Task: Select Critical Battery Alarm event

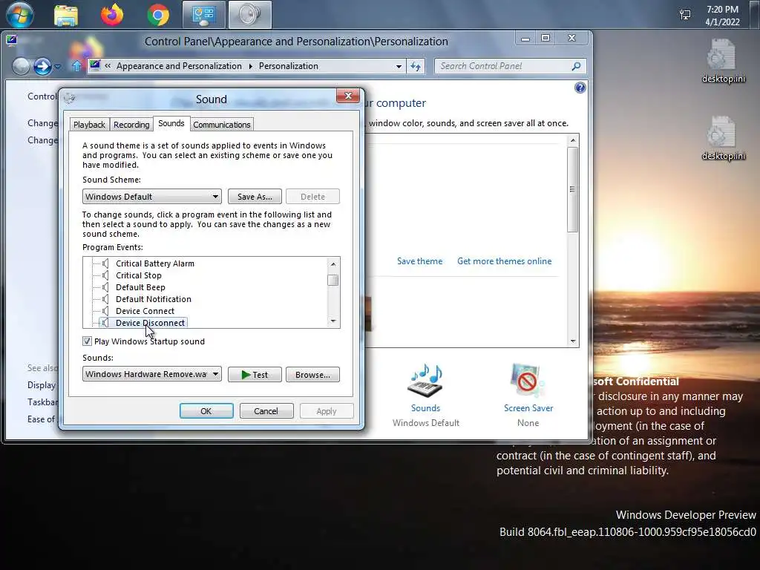Action: pyautogui.click(x=155, y=263)
